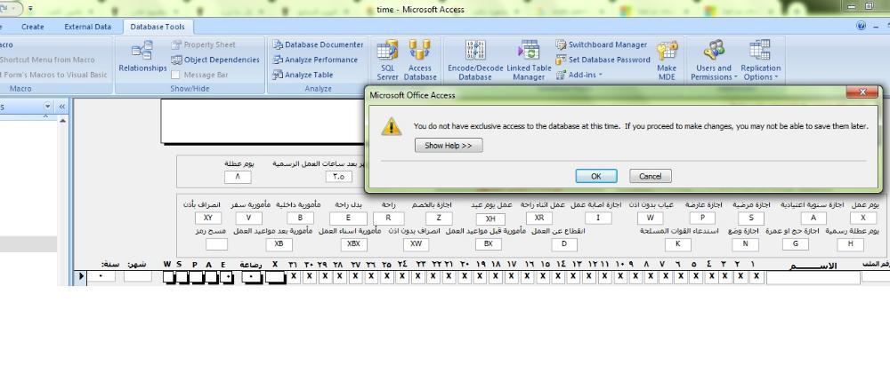
Task: Click the navigation pane scroll up arrow
Action: [x=62, y=121]
